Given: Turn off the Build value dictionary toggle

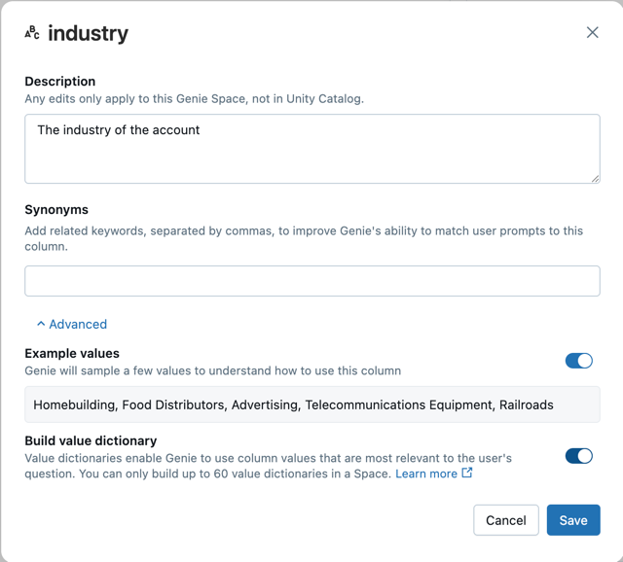Looking at the screenshot, I should [578, 456].
